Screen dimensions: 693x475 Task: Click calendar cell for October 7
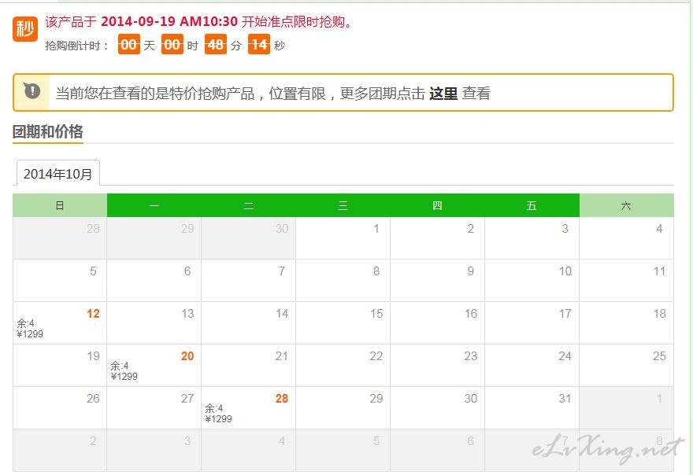coord(248,280)
